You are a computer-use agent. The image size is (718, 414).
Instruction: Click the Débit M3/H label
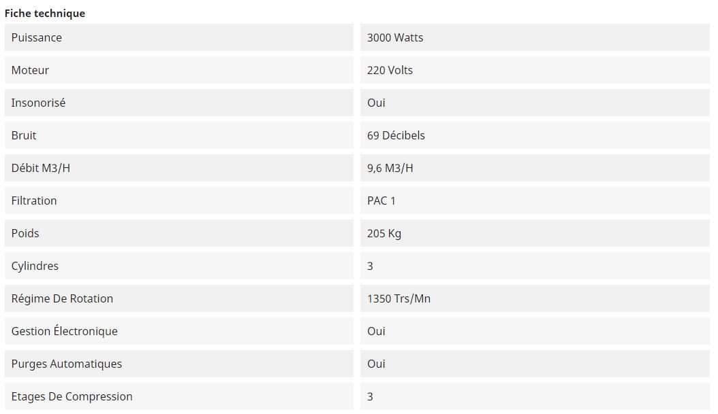[x=41, y=169]
